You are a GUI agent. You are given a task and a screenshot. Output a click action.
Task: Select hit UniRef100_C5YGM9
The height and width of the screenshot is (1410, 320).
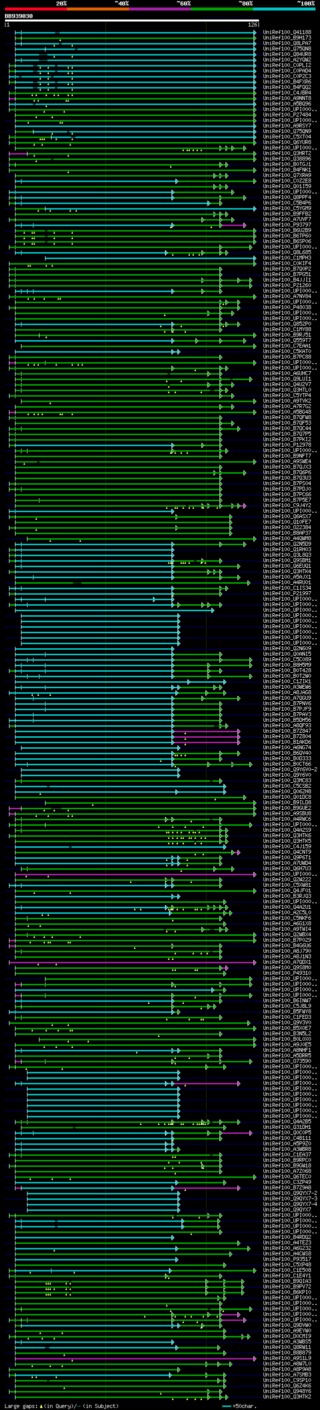(x=287, y=208)
